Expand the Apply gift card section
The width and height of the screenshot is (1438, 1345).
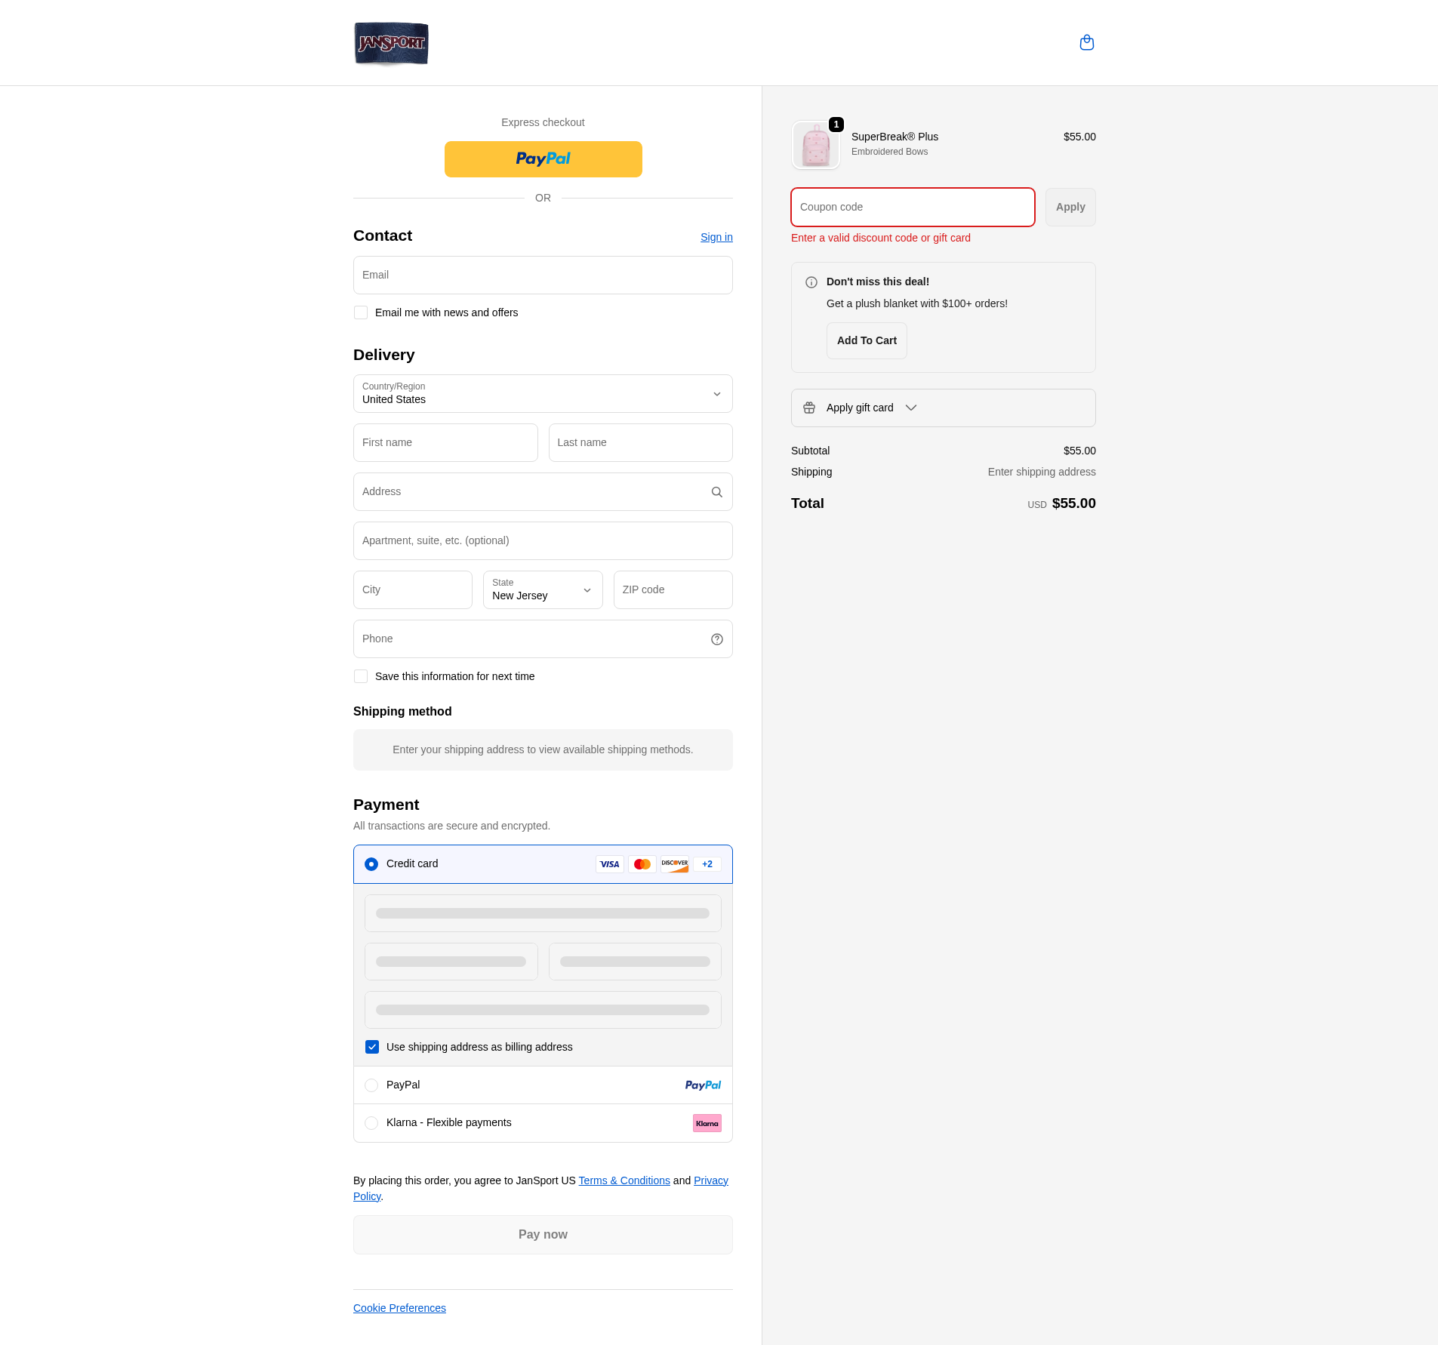tap(943, 408)
